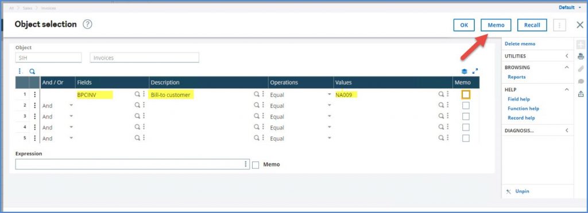Image resolution: width=588 pixels, height=213 pixels.
Task: Expand the UTILITIES section chevron
Action: 567,56
